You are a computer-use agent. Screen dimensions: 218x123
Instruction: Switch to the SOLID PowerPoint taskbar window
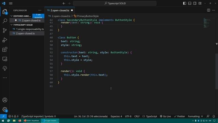31,121
